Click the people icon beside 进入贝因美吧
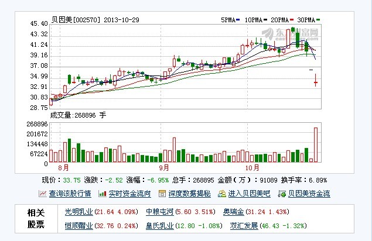The width and height of the screenshot is (372, 241). tap(222, 194)
